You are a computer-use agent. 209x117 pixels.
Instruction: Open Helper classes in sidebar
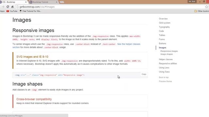pyautogui.click(x=166, y=59)
